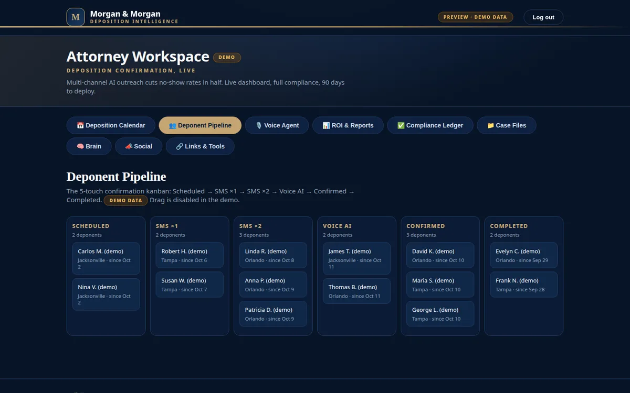Click the Maria S. (demo) card
Image resolution: width=630 pixels, height=393 pixels.
click(x=440, y=285)
